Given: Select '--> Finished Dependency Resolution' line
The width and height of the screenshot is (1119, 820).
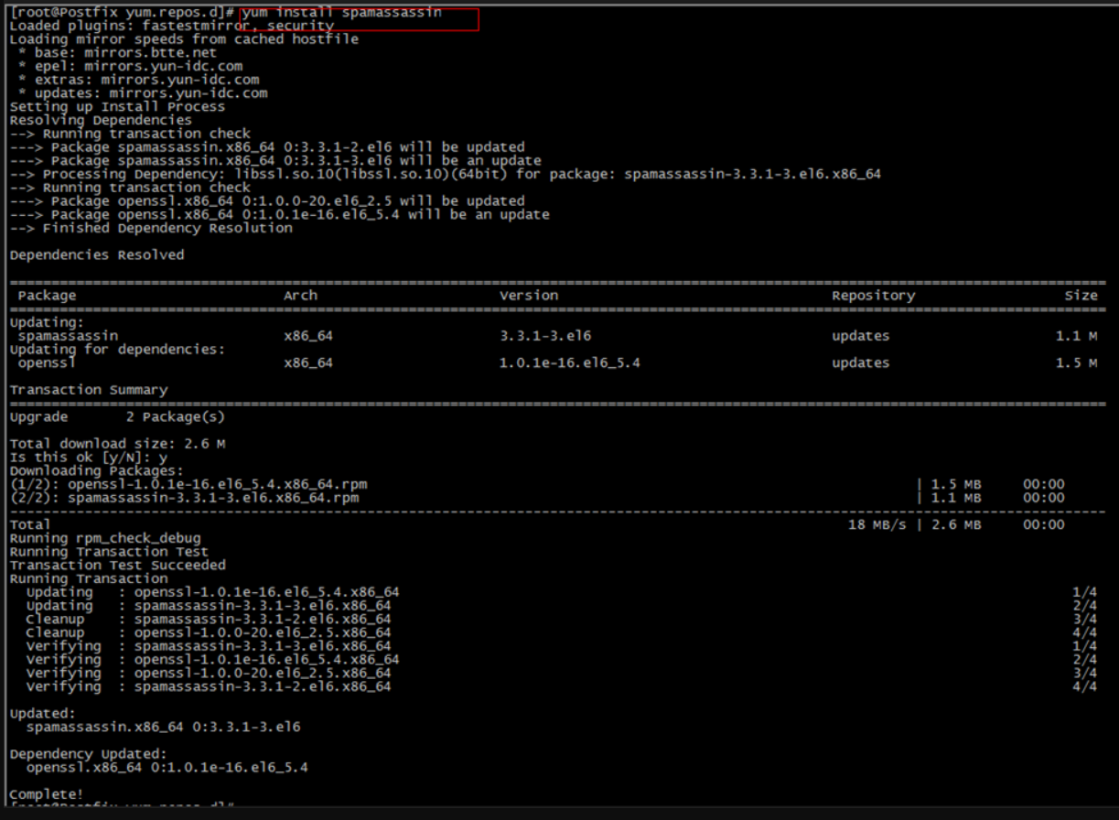Looking at the screenshot, I should (x=151, y=228).
